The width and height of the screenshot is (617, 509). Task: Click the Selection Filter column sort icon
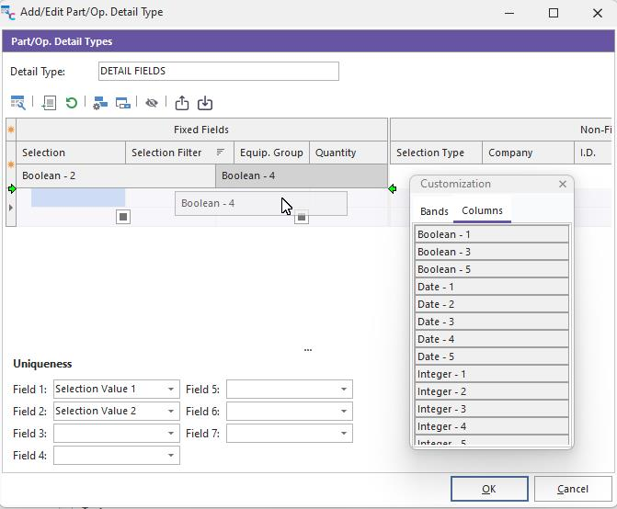tap(221, 153)
